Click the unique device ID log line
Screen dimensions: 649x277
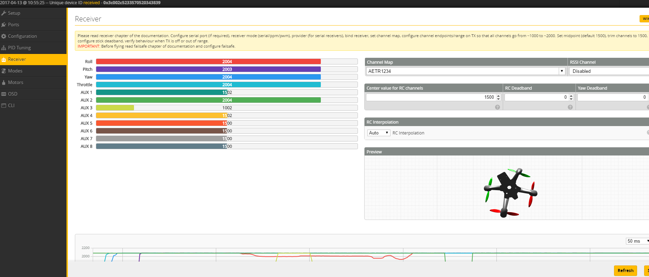[x=80, y=3]
